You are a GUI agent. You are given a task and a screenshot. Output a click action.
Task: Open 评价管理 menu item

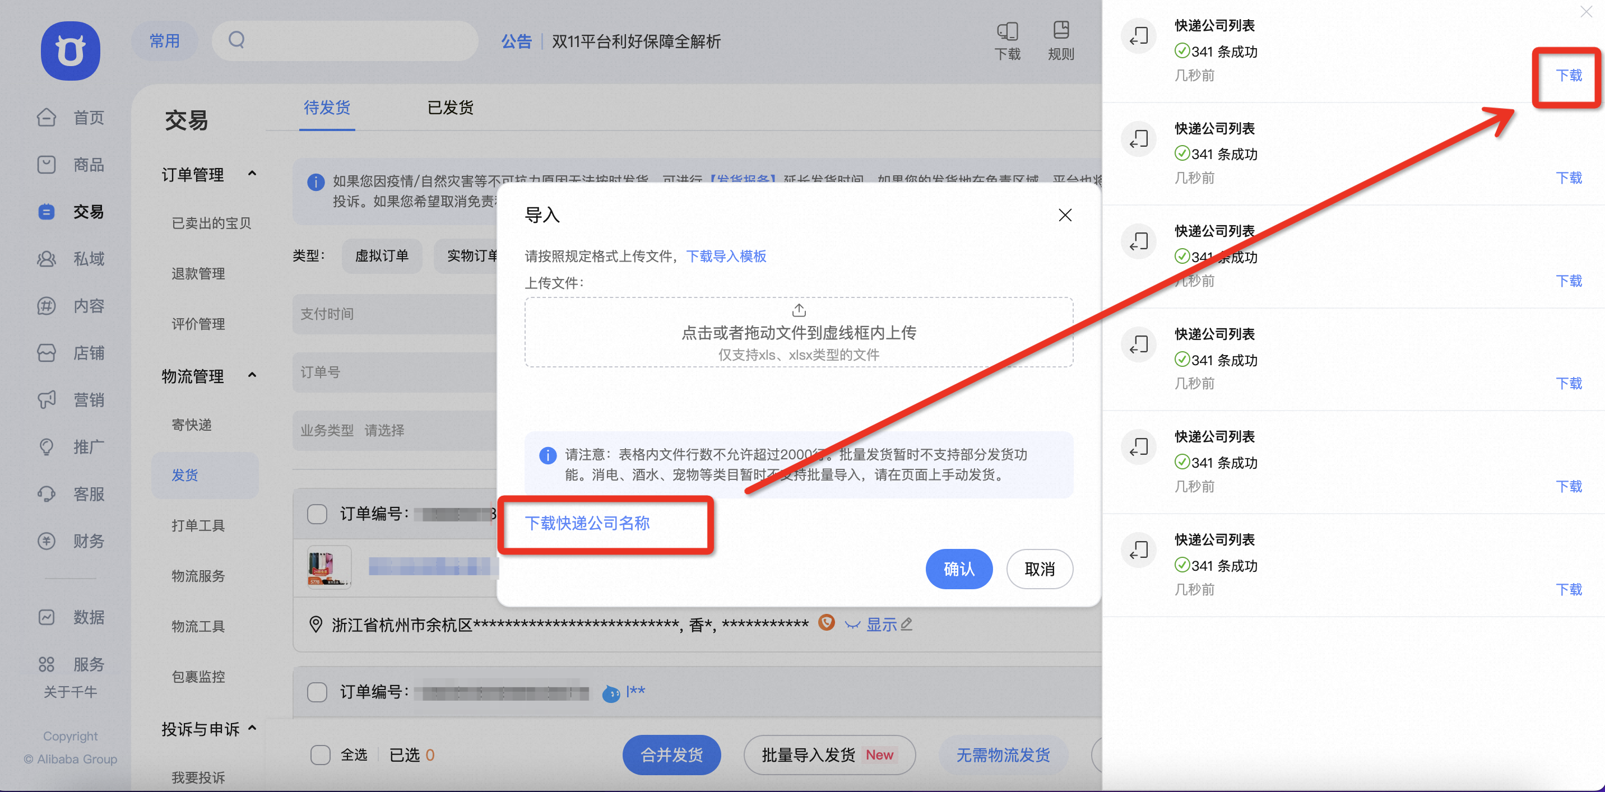198,324
